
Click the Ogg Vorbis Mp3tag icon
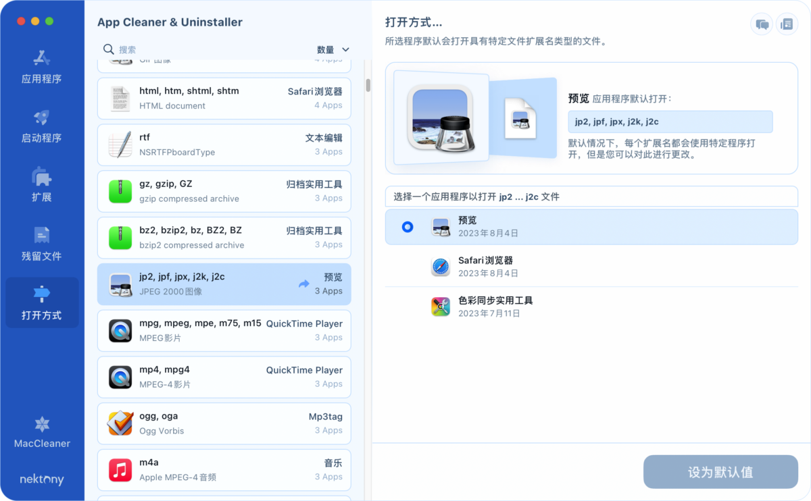(x=120, y=423)
